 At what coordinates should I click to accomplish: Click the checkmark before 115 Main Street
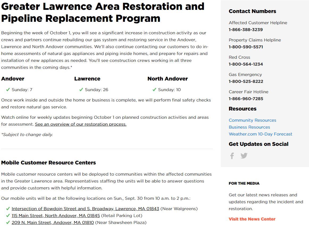(x=8, y=216)
